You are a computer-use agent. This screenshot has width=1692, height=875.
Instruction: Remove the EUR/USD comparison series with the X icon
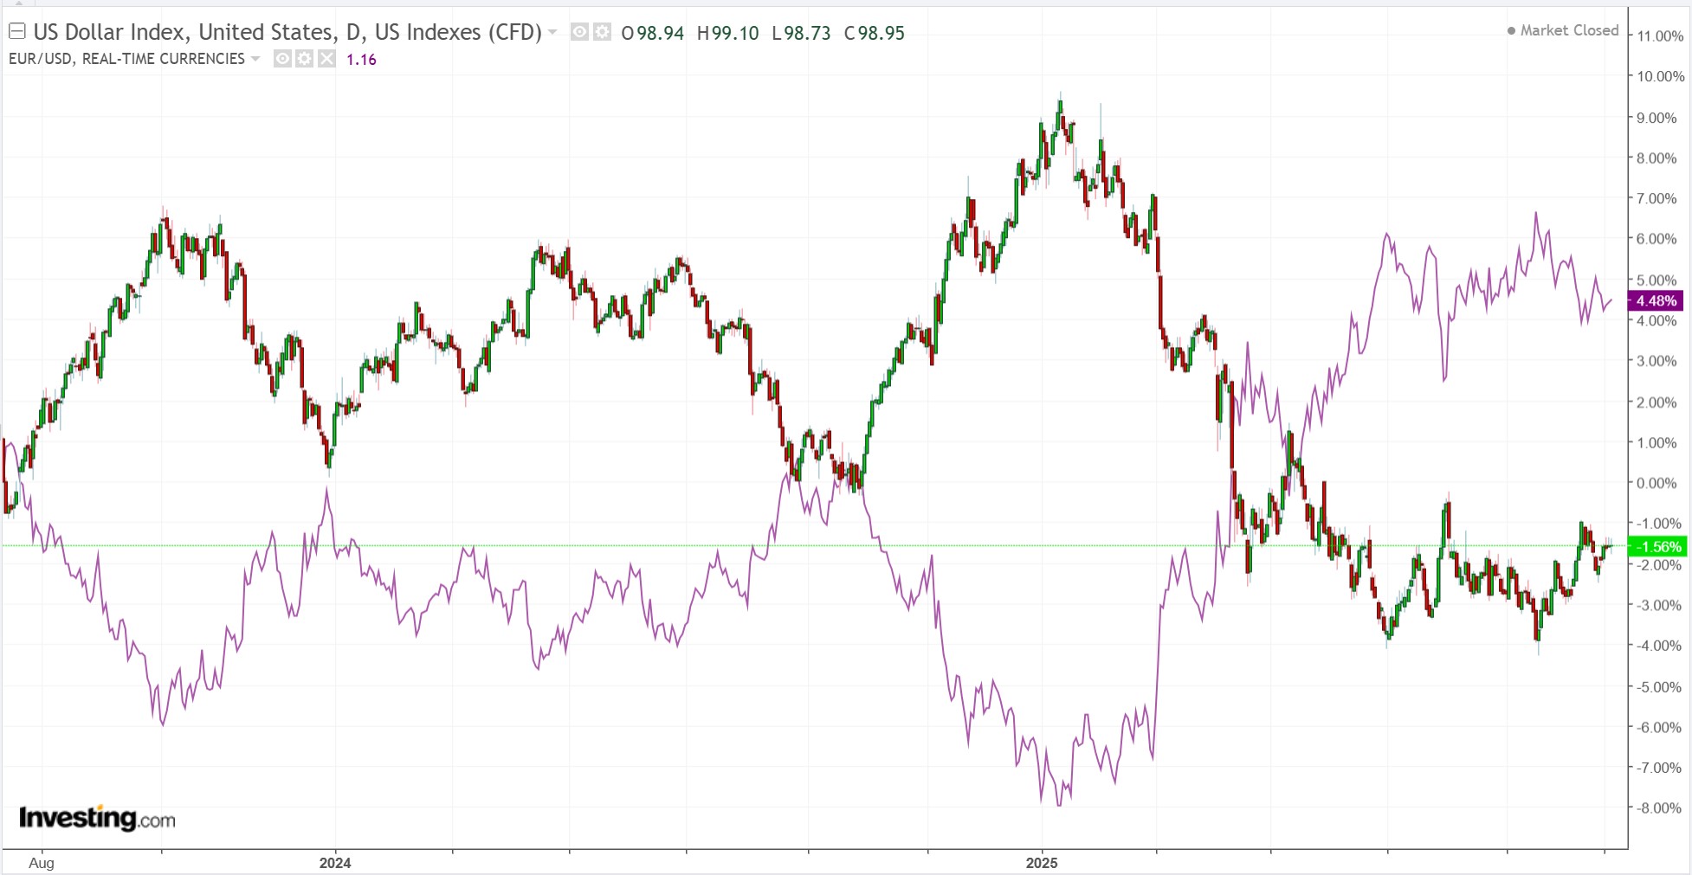326,59
